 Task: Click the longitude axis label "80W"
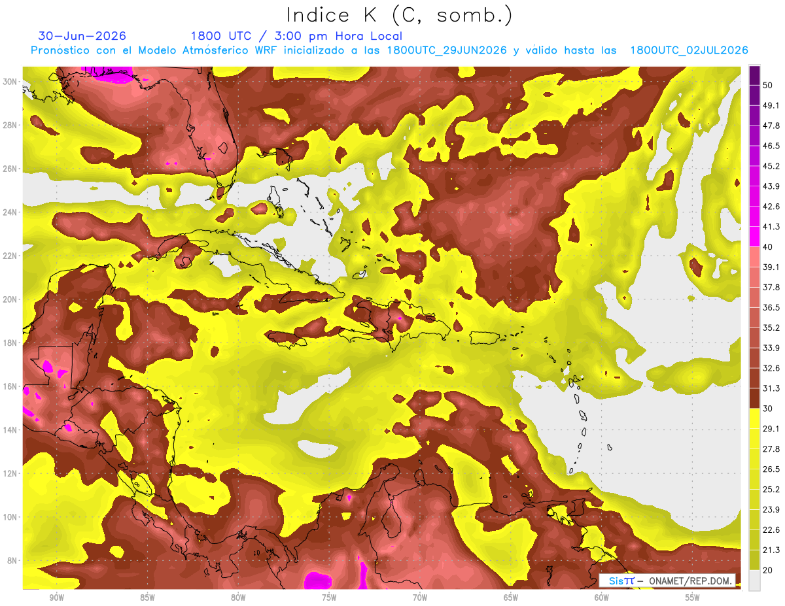pyautogui.click(x=238, y=598)
